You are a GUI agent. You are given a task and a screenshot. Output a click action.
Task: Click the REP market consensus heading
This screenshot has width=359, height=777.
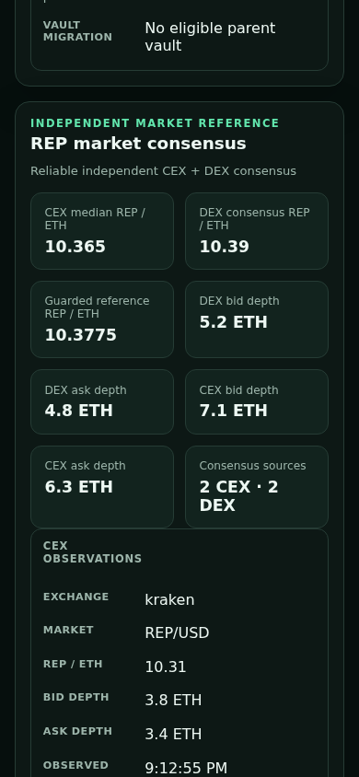coord(138,144)
